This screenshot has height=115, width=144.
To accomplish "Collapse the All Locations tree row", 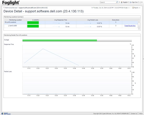I will tap(5, 22).
